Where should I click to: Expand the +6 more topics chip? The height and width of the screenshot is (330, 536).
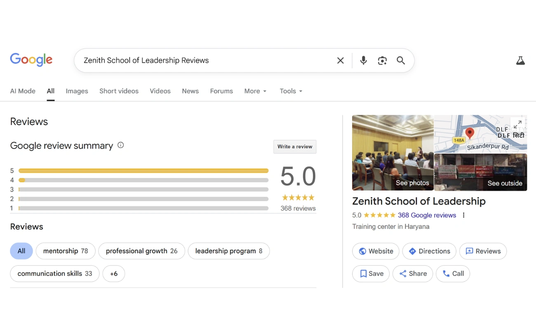click(x=114, y=273)
